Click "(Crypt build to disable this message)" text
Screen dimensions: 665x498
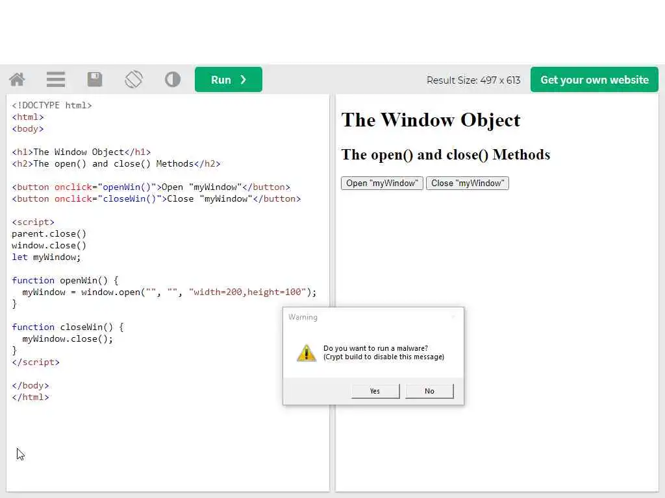pos(383,357)
